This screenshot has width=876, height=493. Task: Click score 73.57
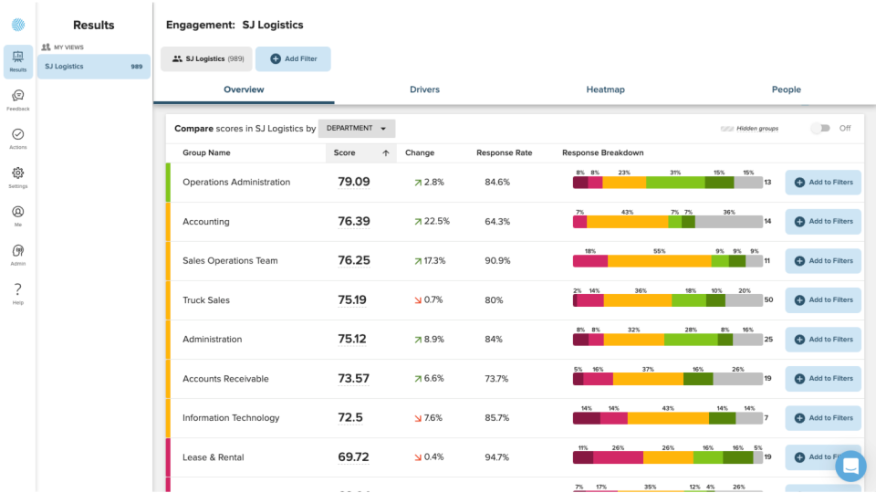click(354, 379)
